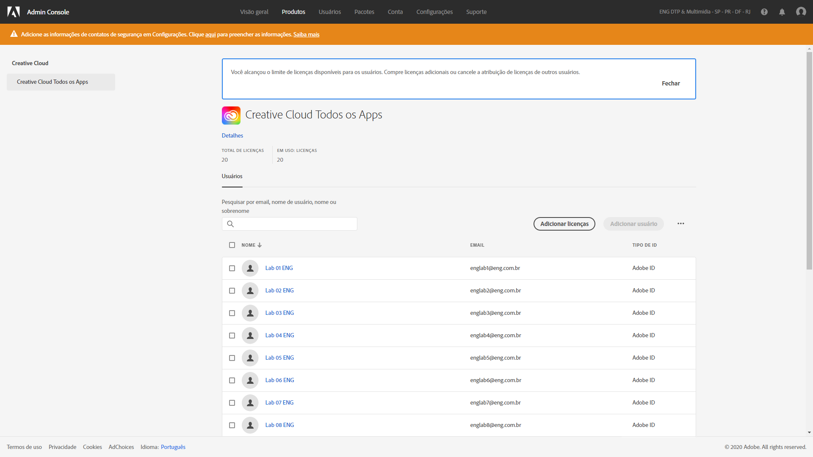Click the avatar of Lab 04 ENG
Viewport: 813px width, 457px height.
[250, 336]
